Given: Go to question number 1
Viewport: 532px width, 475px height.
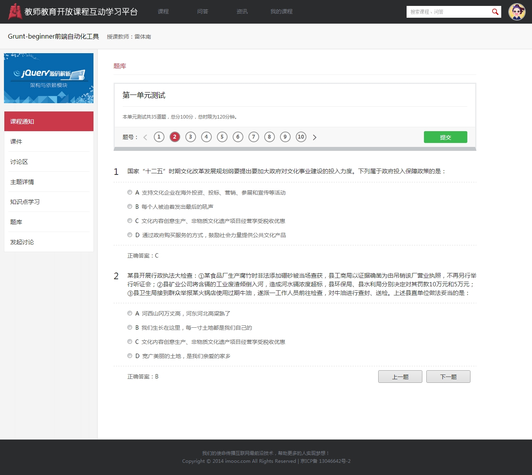Looking at the screenshot, I should click(x=159, y=137).
